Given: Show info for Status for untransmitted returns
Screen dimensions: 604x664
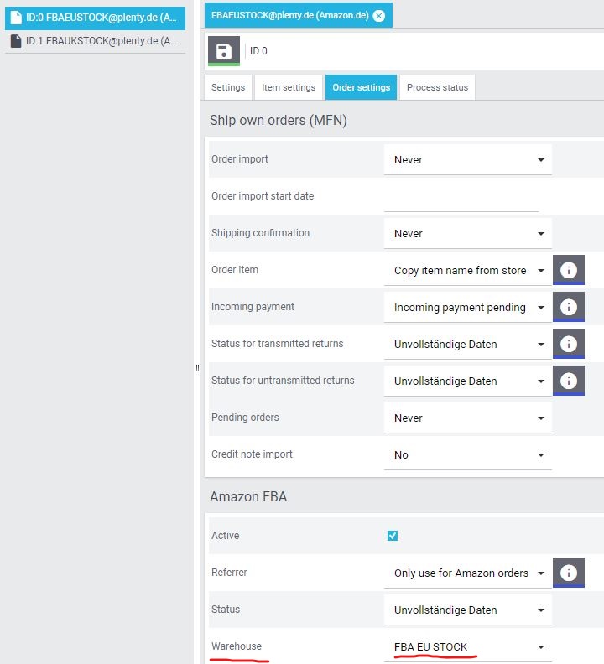Looking at the screenshot, I should [568, 381].
